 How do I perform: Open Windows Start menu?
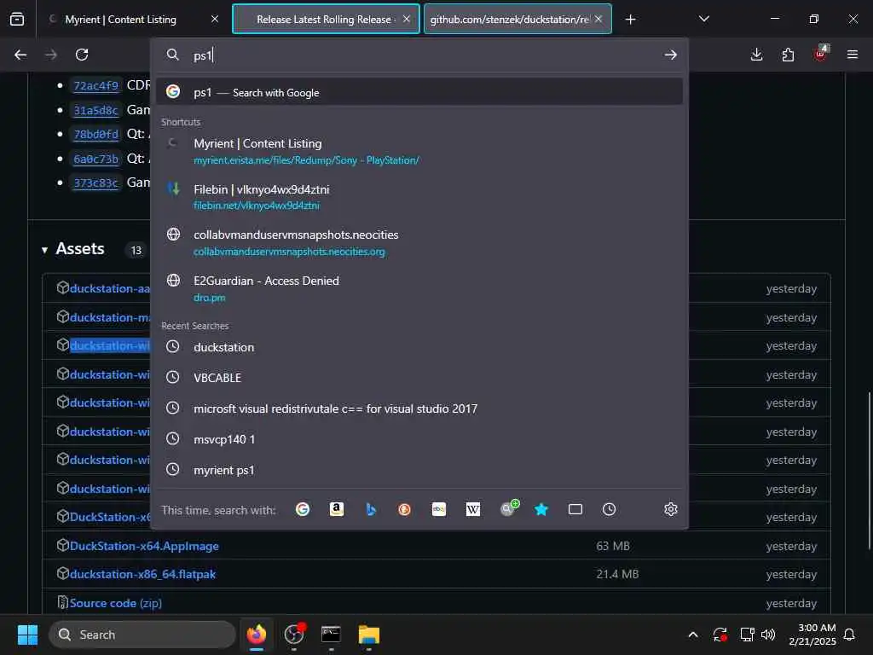point(27,635)
